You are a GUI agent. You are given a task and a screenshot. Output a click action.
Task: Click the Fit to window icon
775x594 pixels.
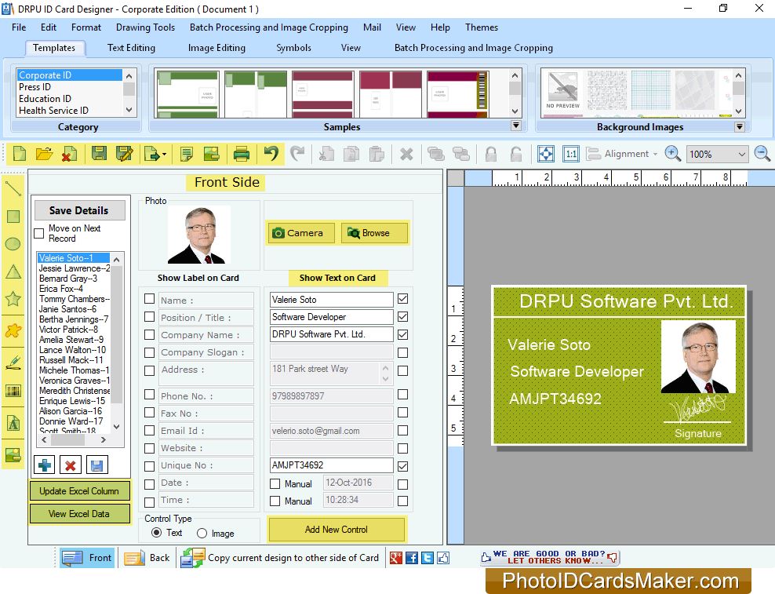[x=546, y=154]
